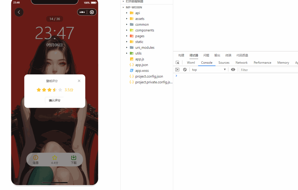This screenshot has width=298, height=190.
Task: Set the rating to five stars
Action: click(x=60, y=90)
